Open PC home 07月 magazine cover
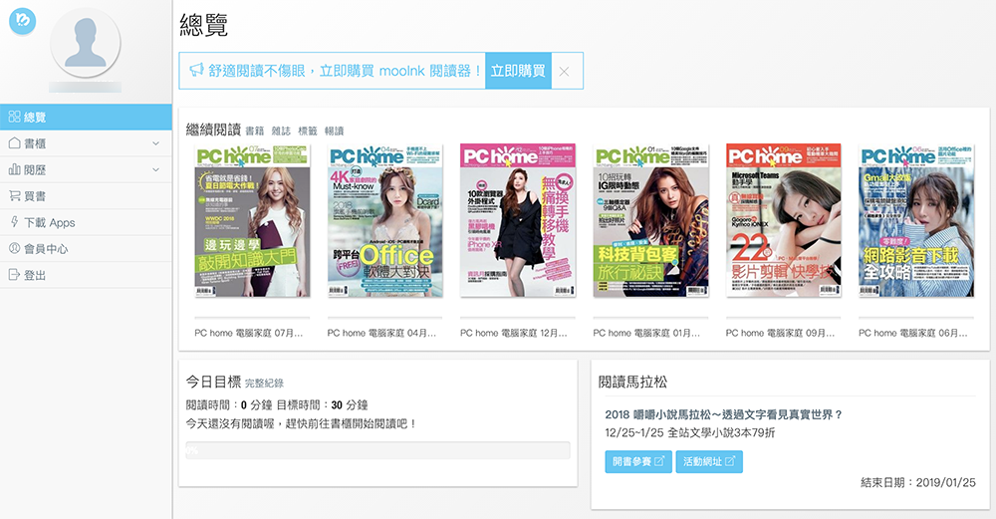Screen dimensions: 996x519 (252, 220)
